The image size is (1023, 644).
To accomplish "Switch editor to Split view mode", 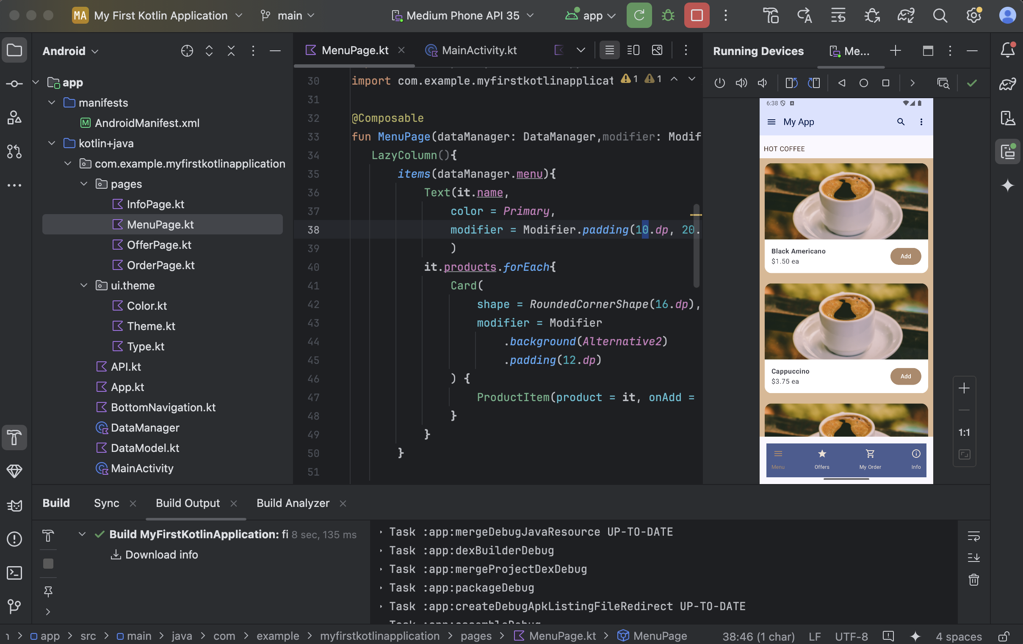I will click(633, 50).
